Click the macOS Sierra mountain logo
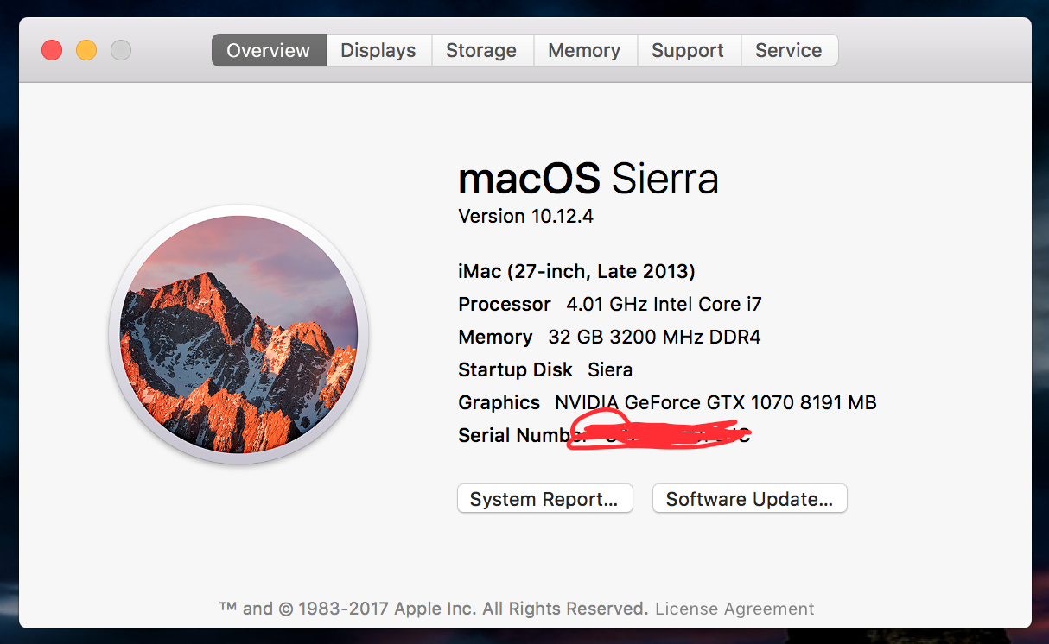The image size is (1049, 644). pos(239,334)
